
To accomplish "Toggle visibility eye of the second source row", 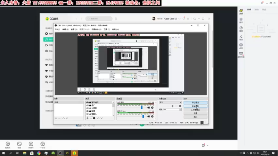I will pos(88,105).
